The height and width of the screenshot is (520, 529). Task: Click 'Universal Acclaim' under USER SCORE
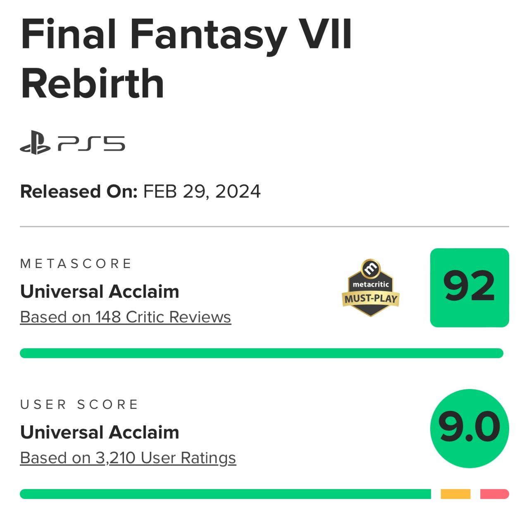(100, 432)
